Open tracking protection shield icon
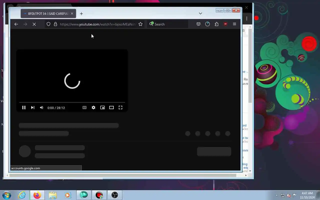Viewport: 320px width, 200px height. (48, 24)
